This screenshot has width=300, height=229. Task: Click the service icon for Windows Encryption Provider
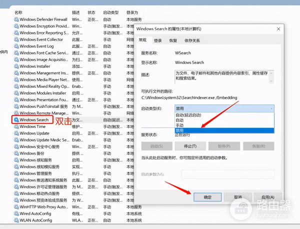[x=16, y=26]
